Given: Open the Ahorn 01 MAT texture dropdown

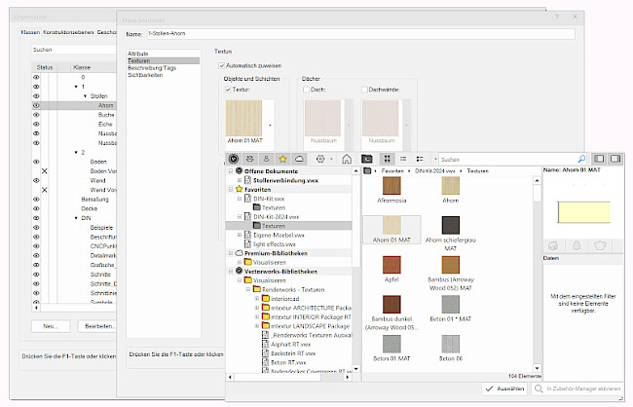Looking at the screenshot, I should pos(269,125).
